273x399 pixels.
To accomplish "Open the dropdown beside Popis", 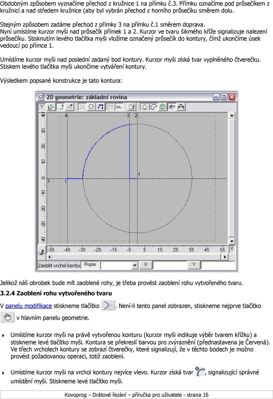I will tap(135, 265).
